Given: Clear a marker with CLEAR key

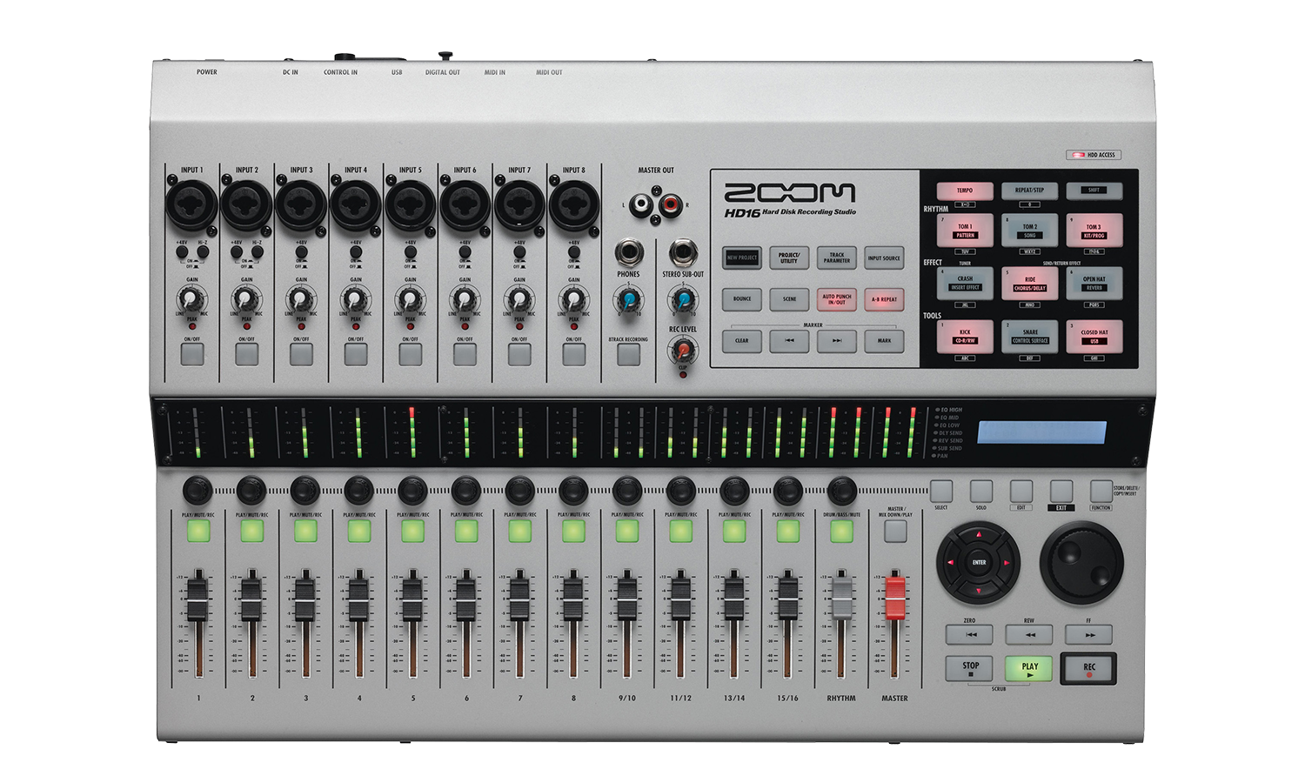Looking at the screenshot, I should 741,341.
